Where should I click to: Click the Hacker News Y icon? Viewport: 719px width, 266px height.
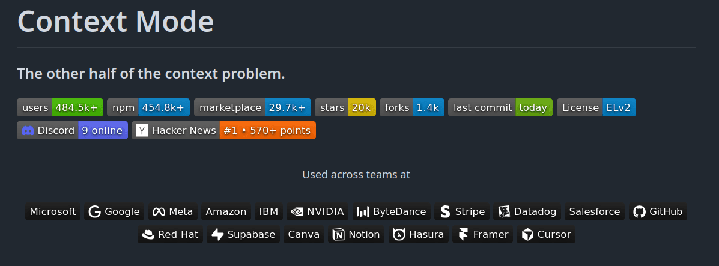click(142, 131)
